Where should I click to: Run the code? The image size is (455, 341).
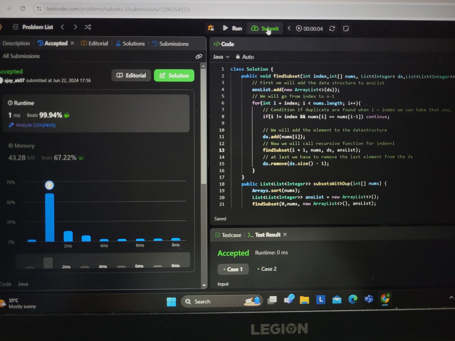click(232, 28)
